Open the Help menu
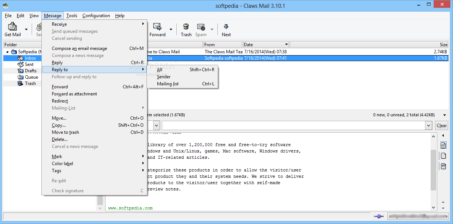Image resolution: width=453 pixels, height=224 pixels. [120, 16]
